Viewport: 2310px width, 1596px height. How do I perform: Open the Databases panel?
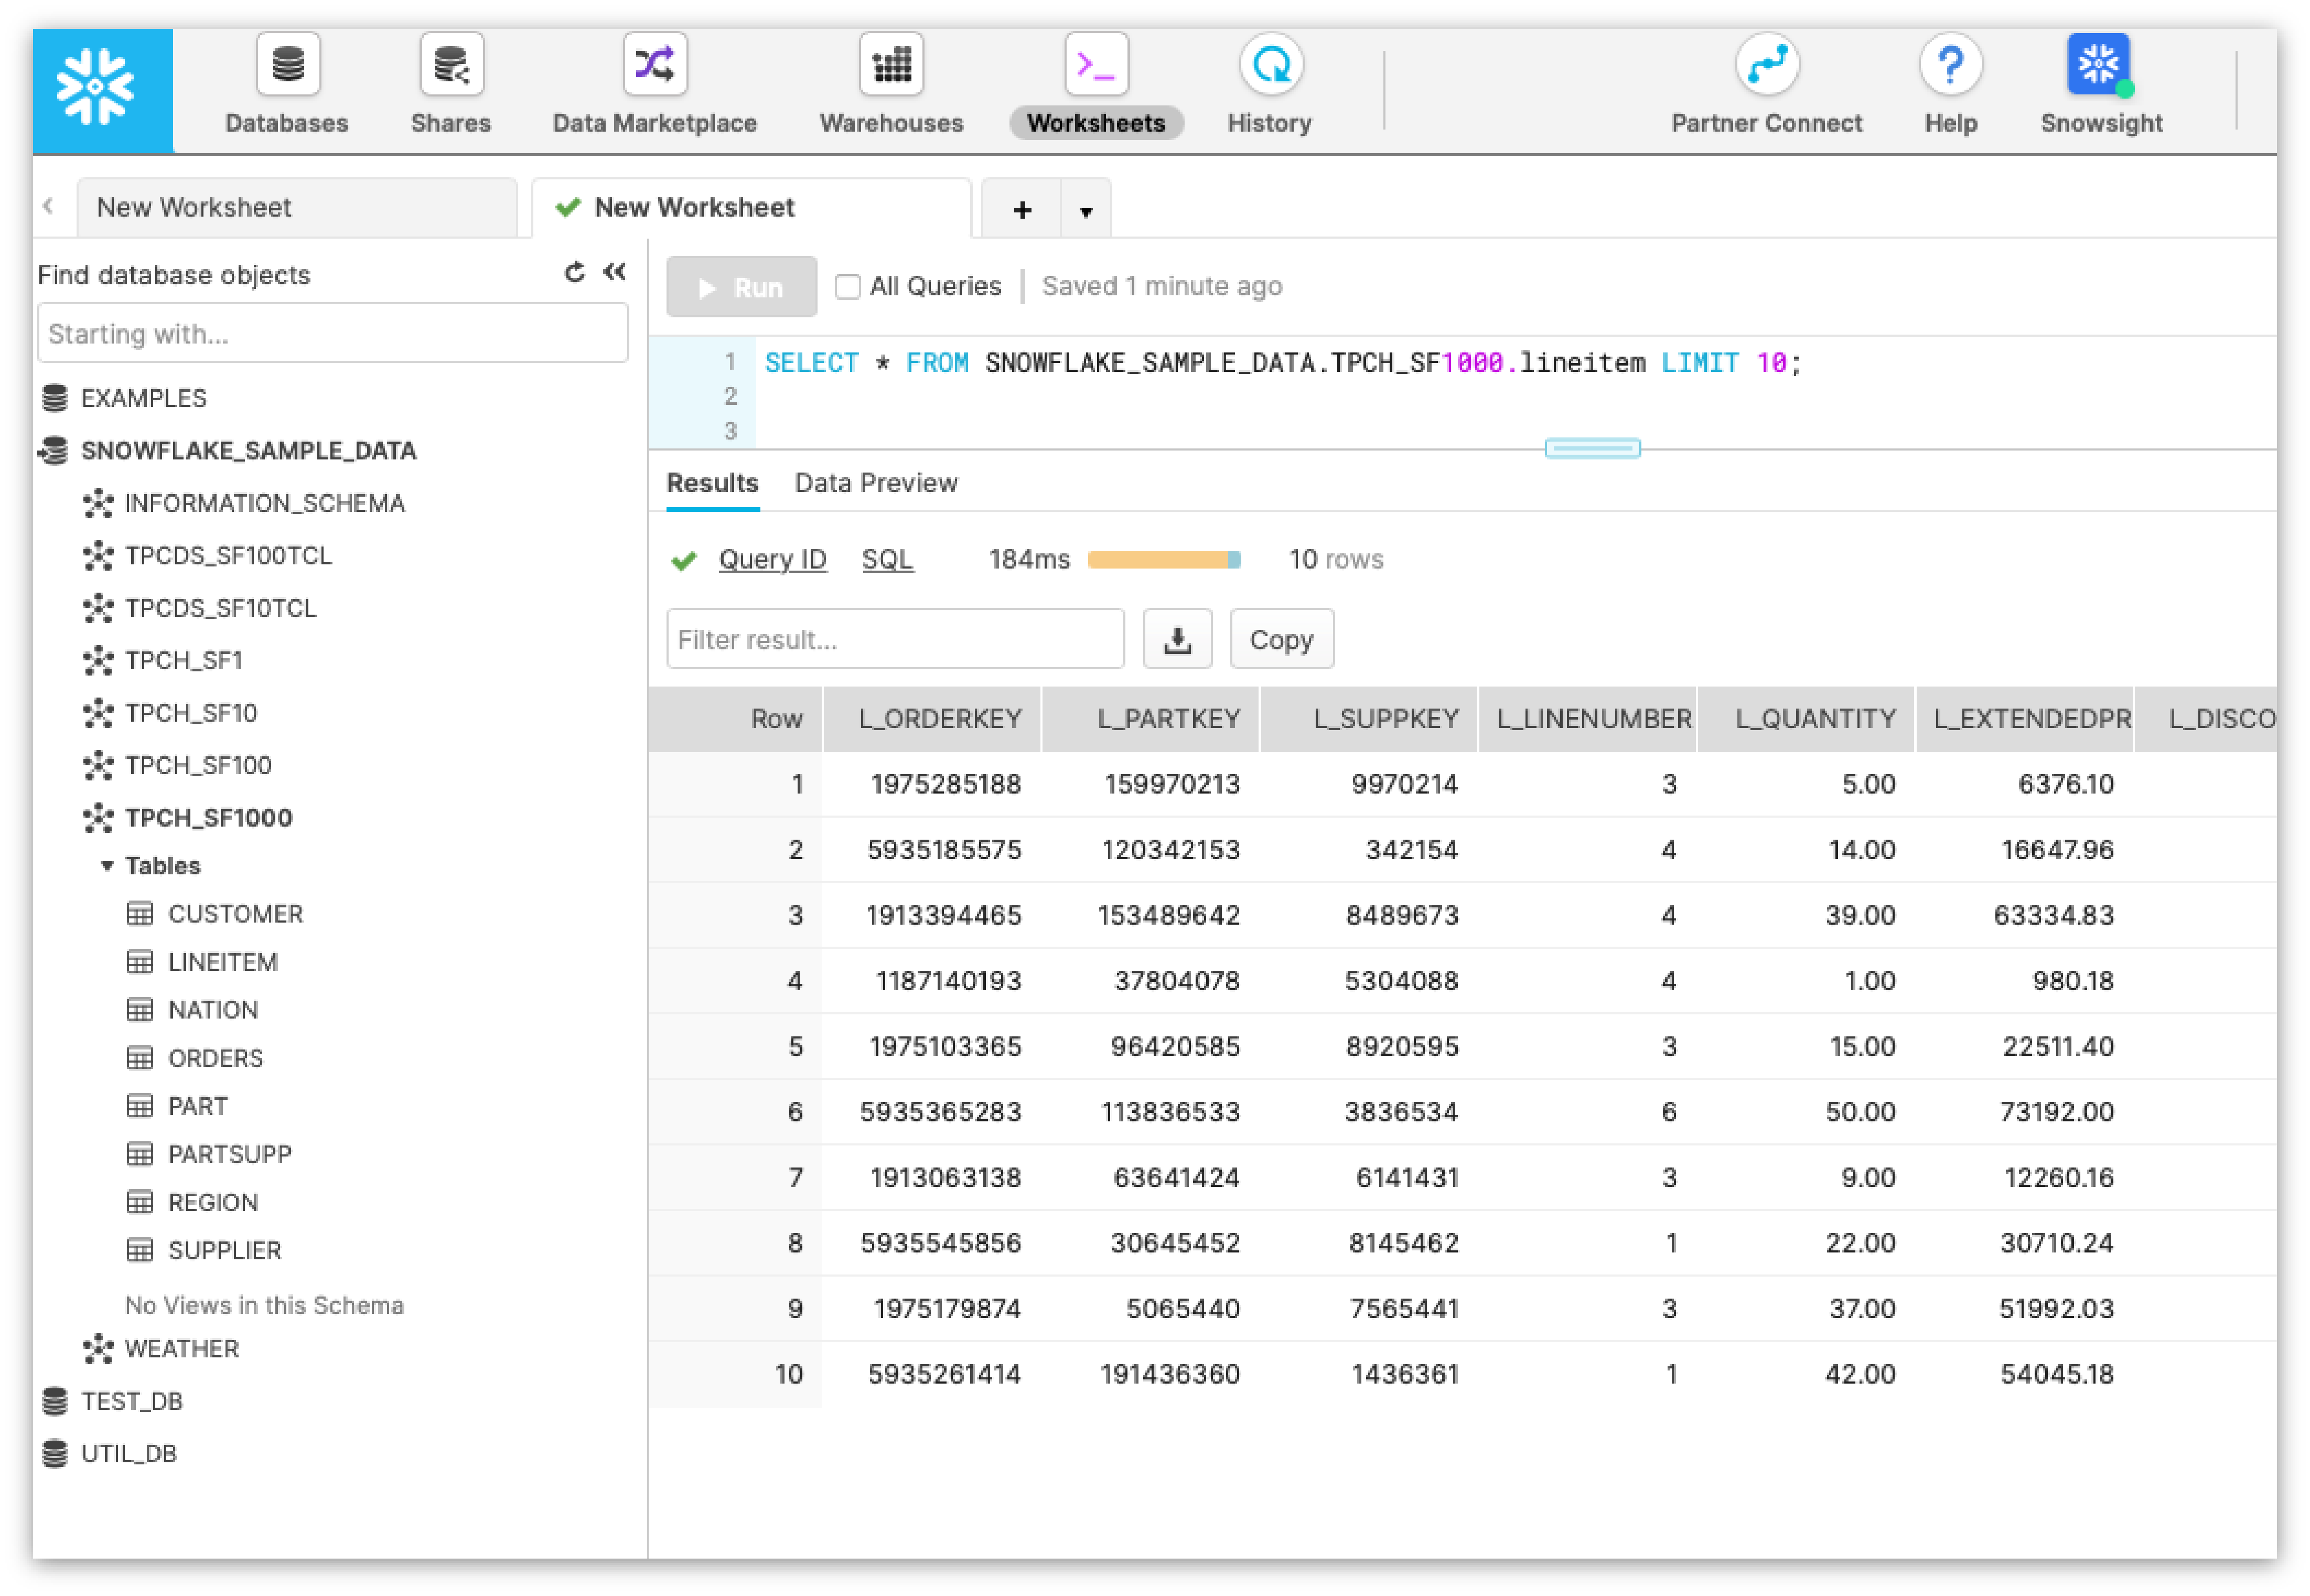(x=287, y=85)
